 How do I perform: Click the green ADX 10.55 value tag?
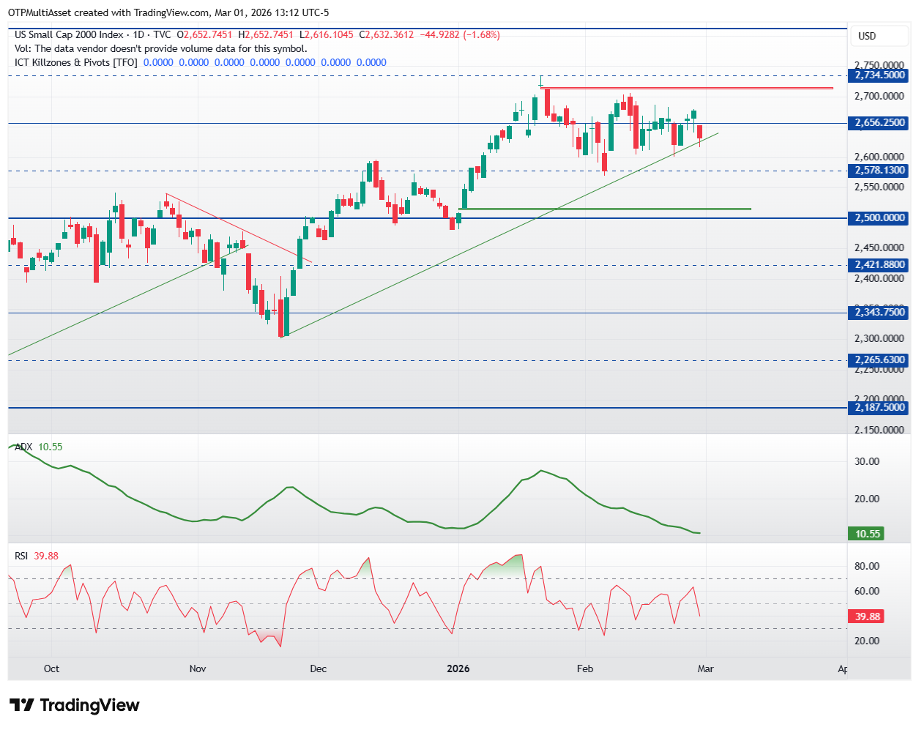click(867, 534)
